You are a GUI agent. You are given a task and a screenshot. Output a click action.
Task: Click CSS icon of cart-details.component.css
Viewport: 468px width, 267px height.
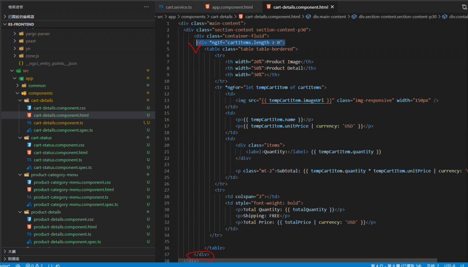(x=29, y=108)
